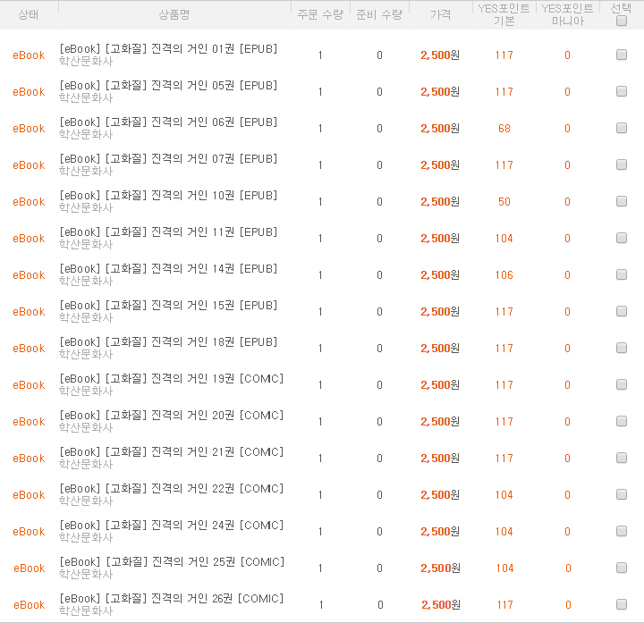This screenshot has width=644, height=623.
Task: Click the 선택 header label
Action: click(x=621, y=8)
